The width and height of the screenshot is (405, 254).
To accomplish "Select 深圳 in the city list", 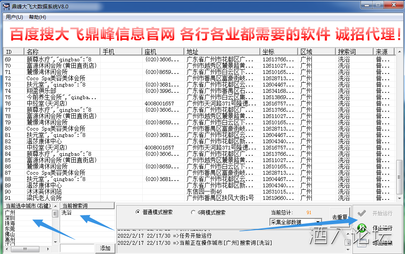I will click(10, 218).
